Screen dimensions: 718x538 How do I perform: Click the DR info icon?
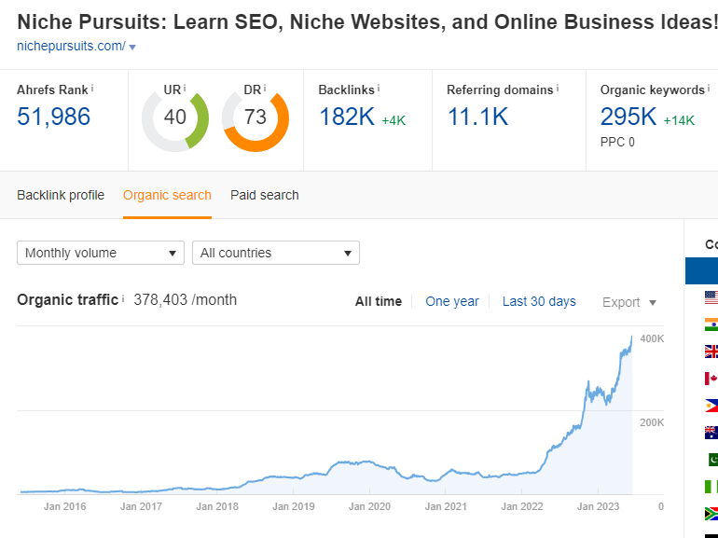tap(265, 88)
